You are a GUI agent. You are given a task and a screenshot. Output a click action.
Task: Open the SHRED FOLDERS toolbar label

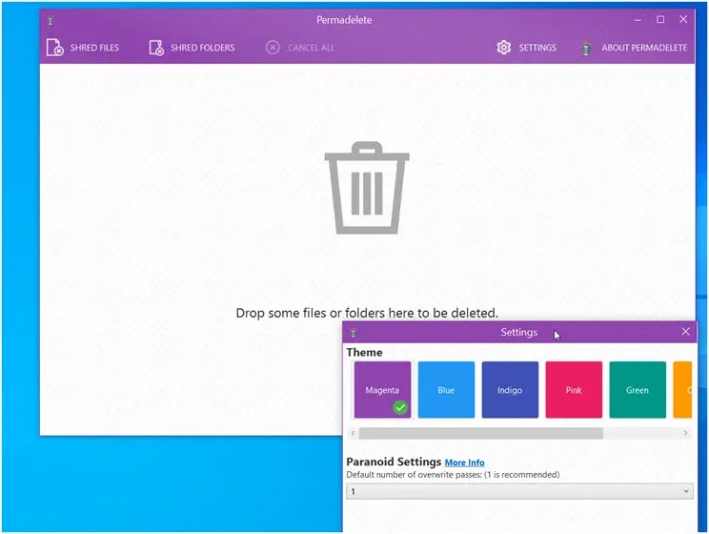coord(203,48)
